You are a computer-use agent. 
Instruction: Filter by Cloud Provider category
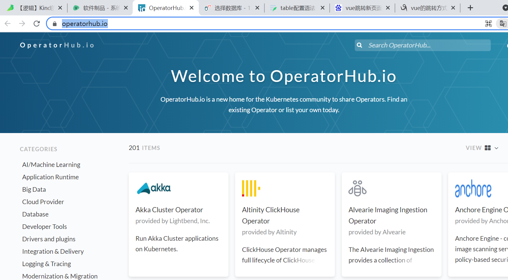43,202
